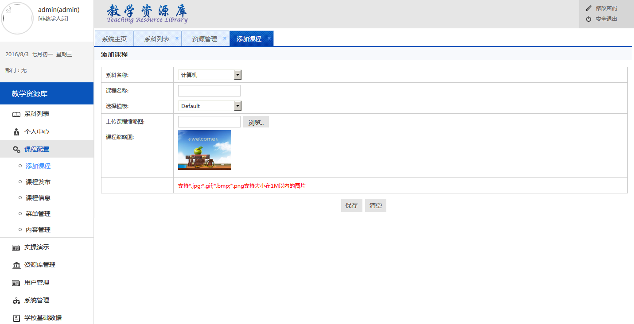
Task: Close the 系科列表 tab
Action: pyautogui.click(x=177, y=39)
